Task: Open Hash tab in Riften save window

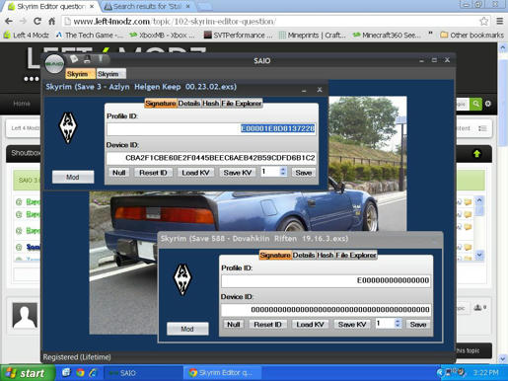Action: tap(326, 255)
